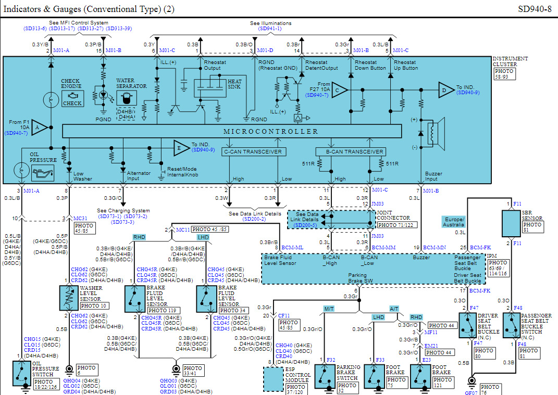Click the RHD brake fluid level sensor symbol
Image resolution: width=558 pixels, height=395 pixels.
click(135, 299)
